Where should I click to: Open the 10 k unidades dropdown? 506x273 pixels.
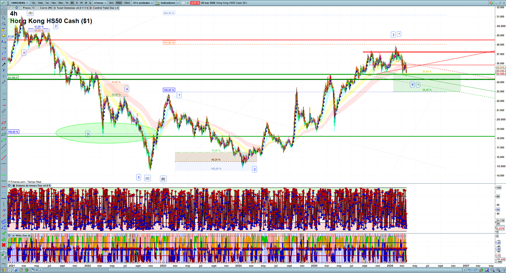point(143,3)
